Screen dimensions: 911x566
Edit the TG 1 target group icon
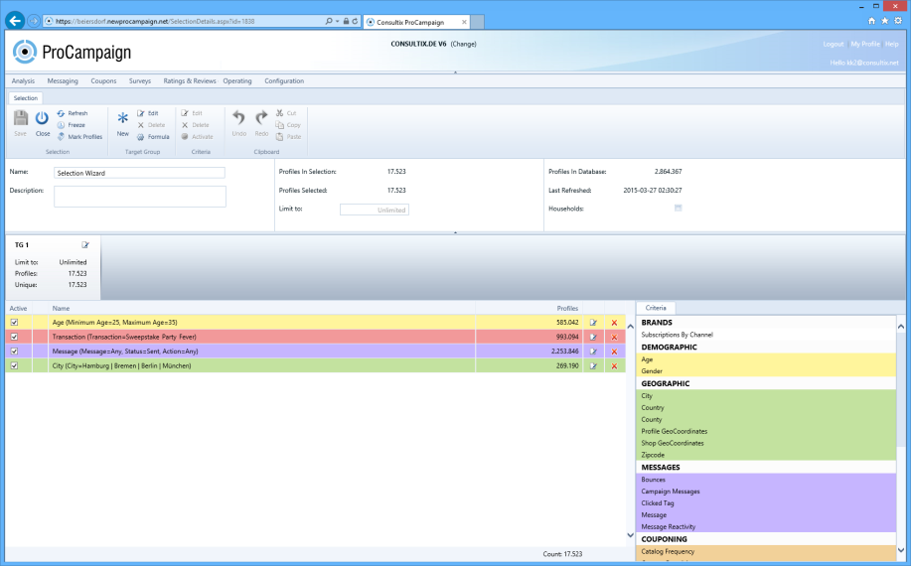coord(85,244)
